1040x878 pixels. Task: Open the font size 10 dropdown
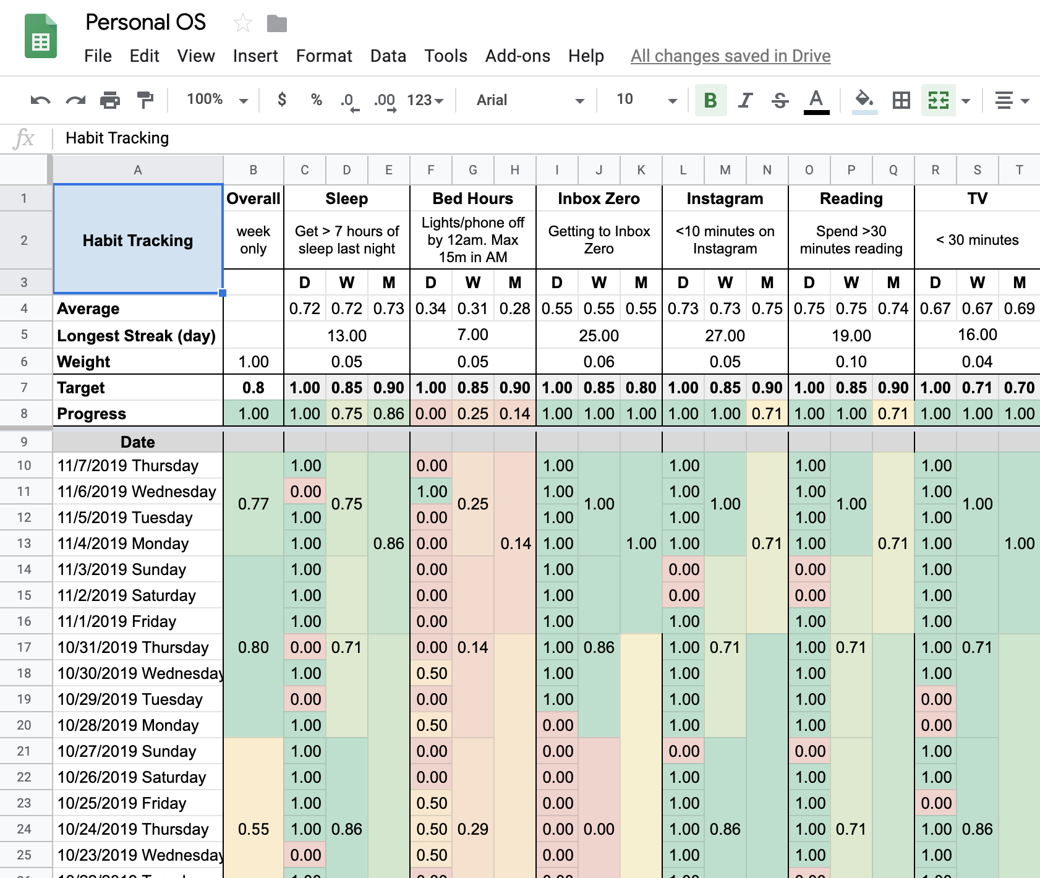coord(646,100)
